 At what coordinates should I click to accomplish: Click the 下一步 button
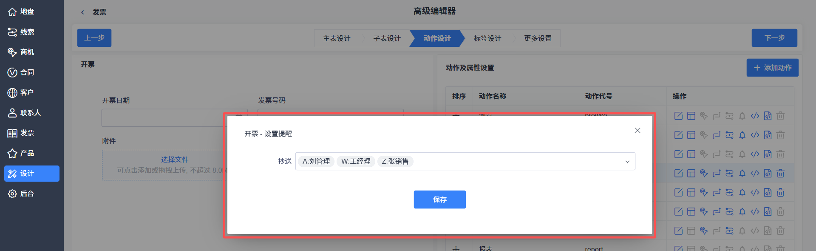pos(774,38)
